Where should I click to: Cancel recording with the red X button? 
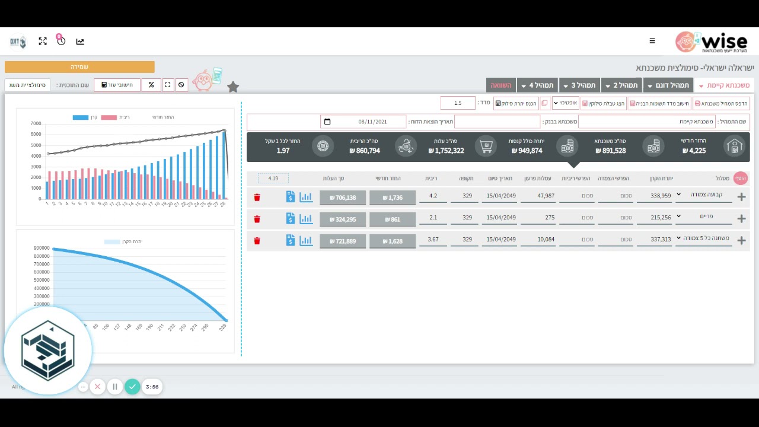97,387
